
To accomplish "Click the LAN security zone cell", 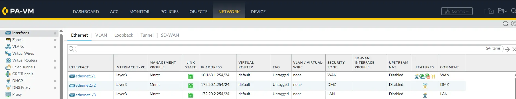I will pos(331,94).
